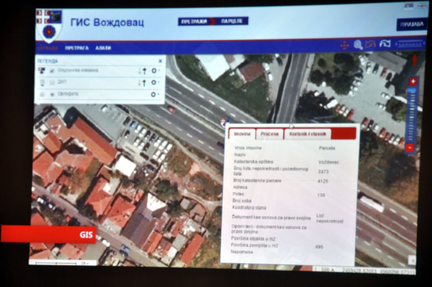Open options dropdown for ДКП layer

tap(155, 83)
